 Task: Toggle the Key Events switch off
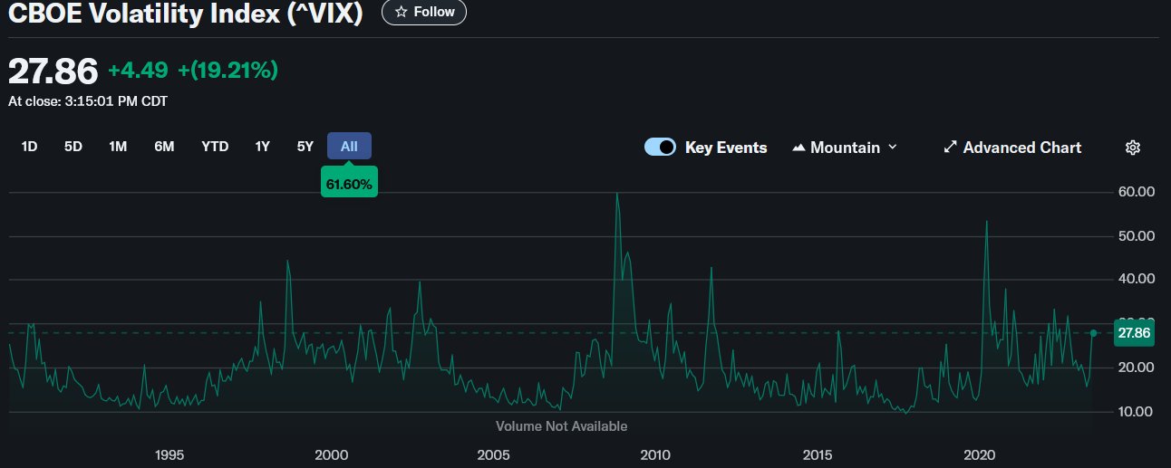660,148
